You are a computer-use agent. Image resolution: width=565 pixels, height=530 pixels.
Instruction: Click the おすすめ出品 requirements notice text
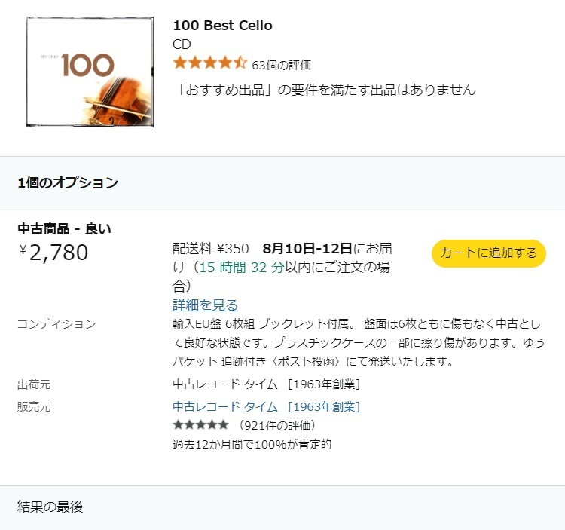pos(324,90)
